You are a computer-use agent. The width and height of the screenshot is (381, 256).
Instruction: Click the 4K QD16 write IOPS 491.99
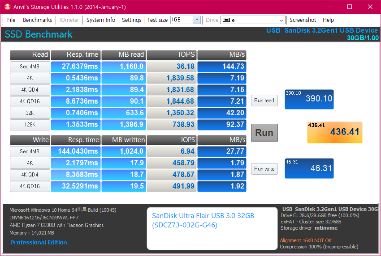[172, 186]
